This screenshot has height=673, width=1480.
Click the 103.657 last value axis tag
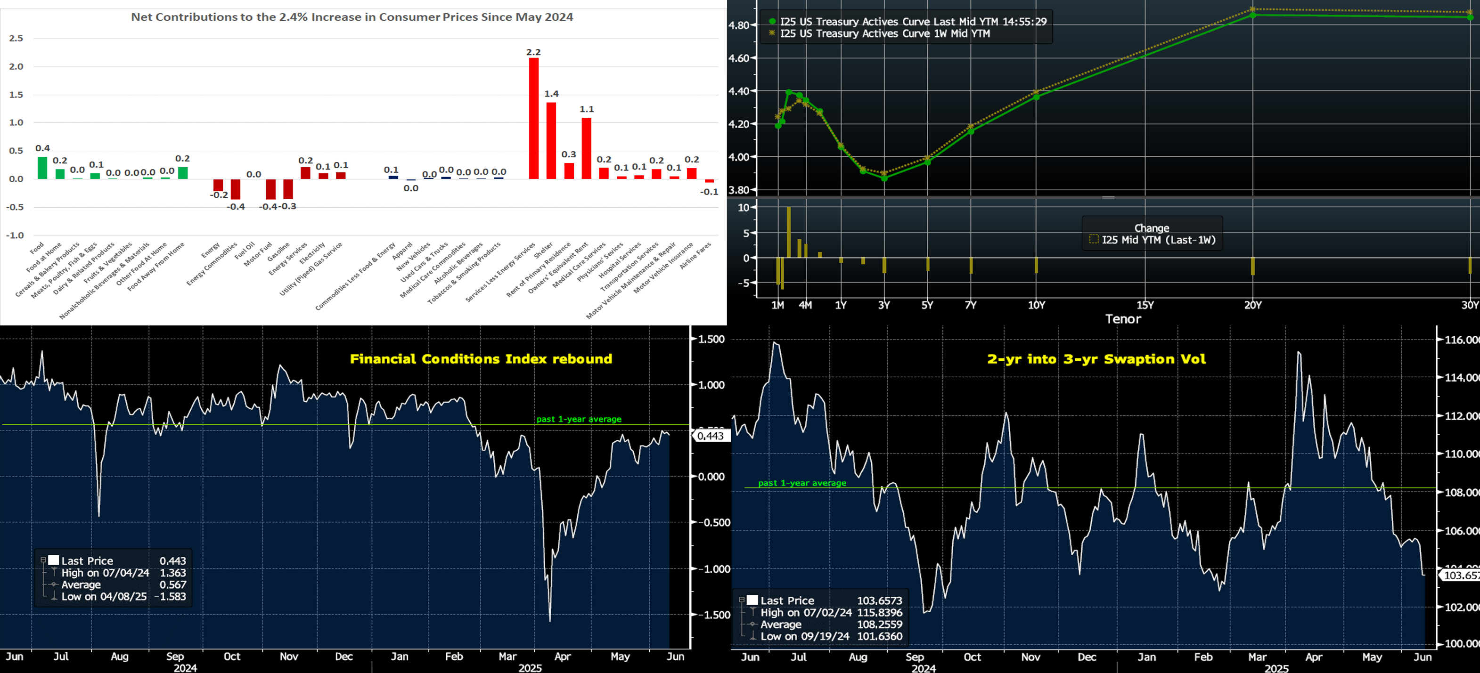[1461, 575]
